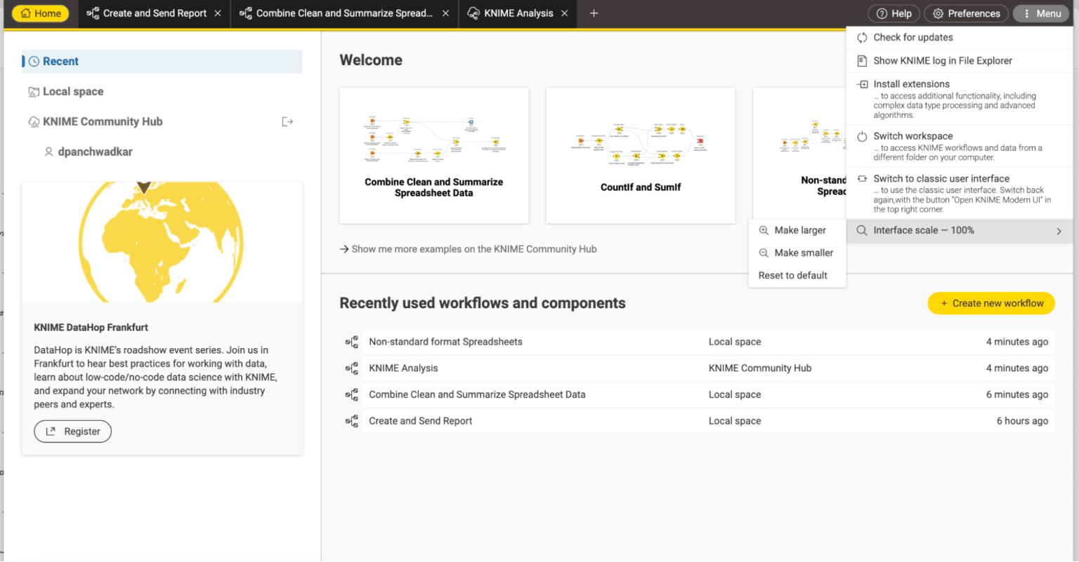Click workflow icon of Non-standard format Spreadsheets
Screen dimensions: 1079x562
(352, 342)
